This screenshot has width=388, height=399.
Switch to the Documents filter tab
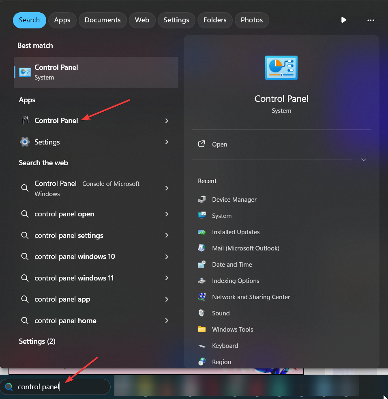[103, 20]
